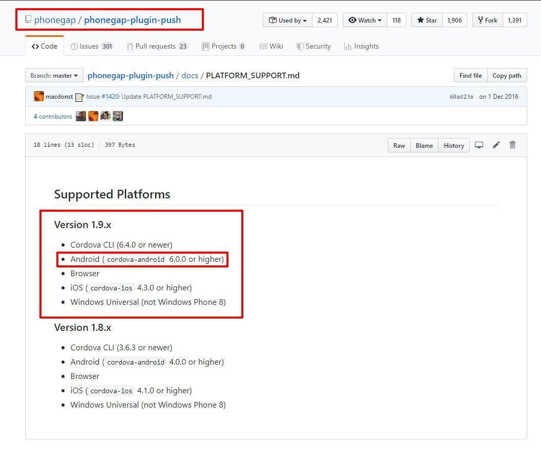Click the forks count 1,391
Screen dimensions: 541x449
click(x=514, y=20)
